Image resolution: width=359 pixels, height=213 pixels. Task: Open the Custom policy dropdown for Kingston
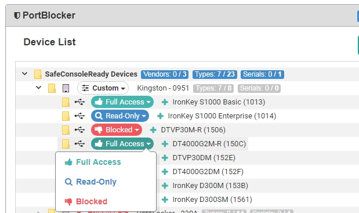(x=103, y=88)
